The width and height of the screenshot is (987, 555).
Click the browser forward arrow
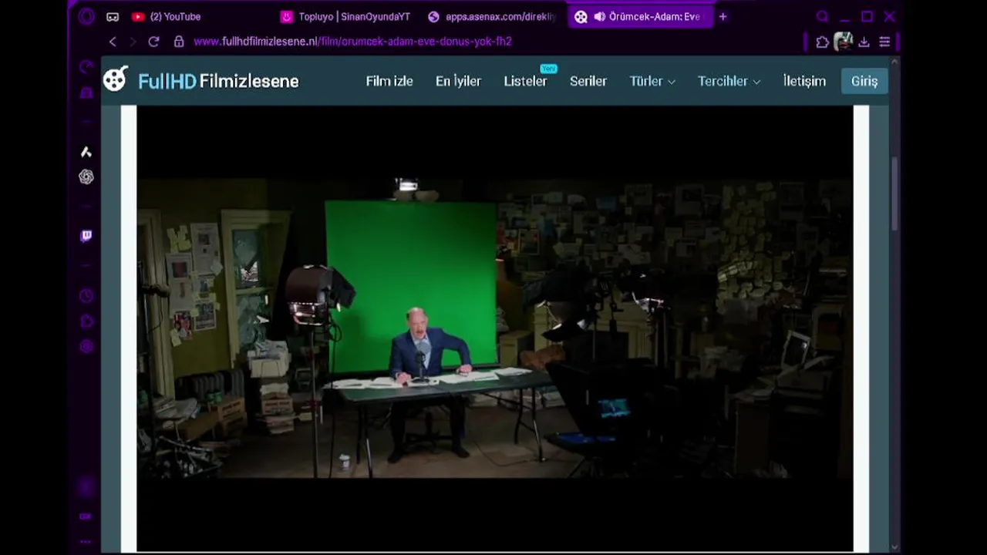click(133, 42)
